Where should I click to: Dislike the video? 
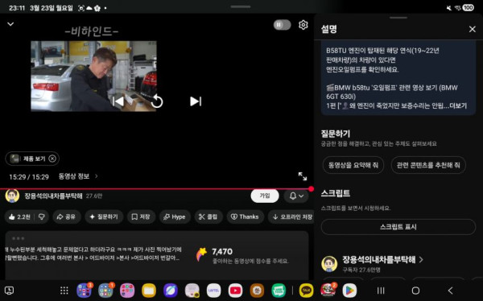tap(42, 216)
